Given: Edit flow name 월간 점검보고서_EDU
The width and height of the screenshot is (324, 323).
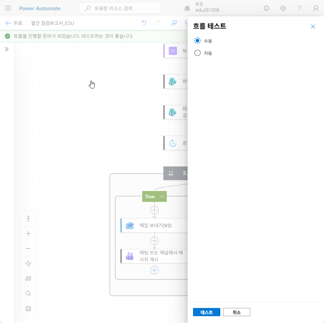Looking at the screenshot, I should point(53,23).
